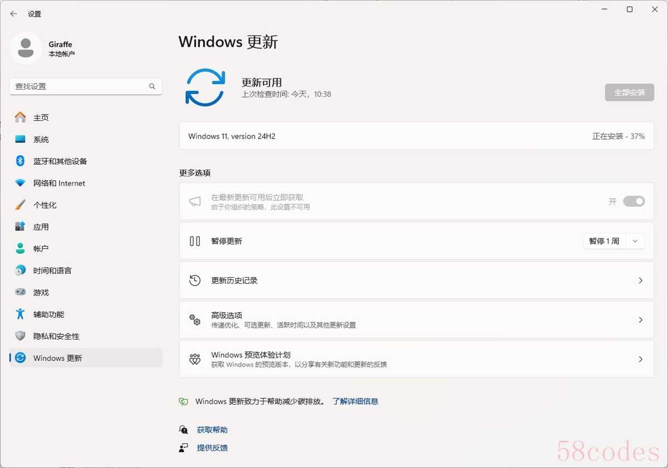This screenshot has width=668, height=468.
Task: Click the accessibility figure icon
Action: (x=21, y=314)
